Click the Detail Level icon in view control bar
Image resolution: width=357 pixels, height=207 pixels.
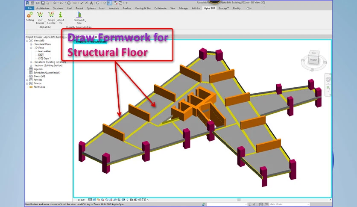tap(90, 200)
